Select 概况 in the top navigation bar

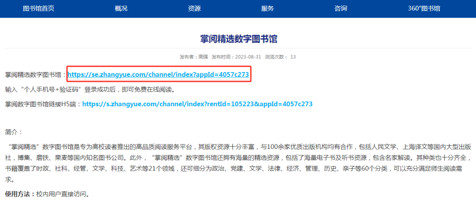point(121,8)
